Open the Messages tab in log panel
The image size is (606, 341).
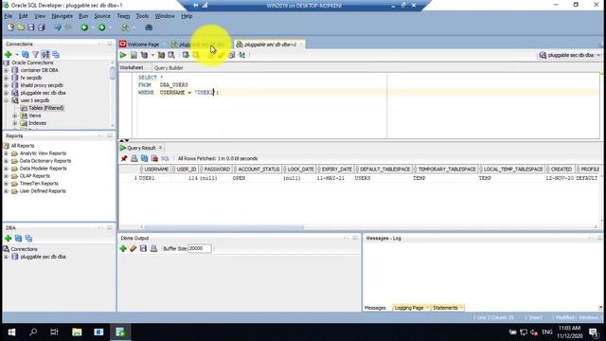[x=375, y=308]
